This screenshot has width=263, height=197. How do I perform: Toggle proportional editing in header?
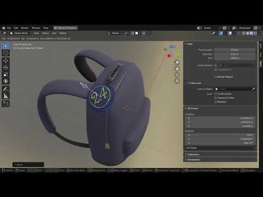click(144, 33)
